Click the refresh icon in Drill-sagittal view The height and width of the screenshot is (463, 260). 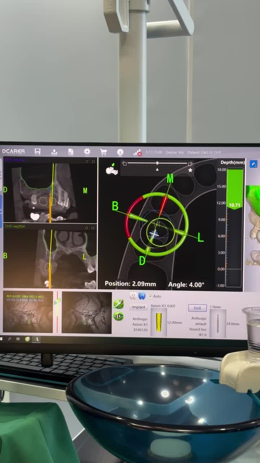coord(87,228)
